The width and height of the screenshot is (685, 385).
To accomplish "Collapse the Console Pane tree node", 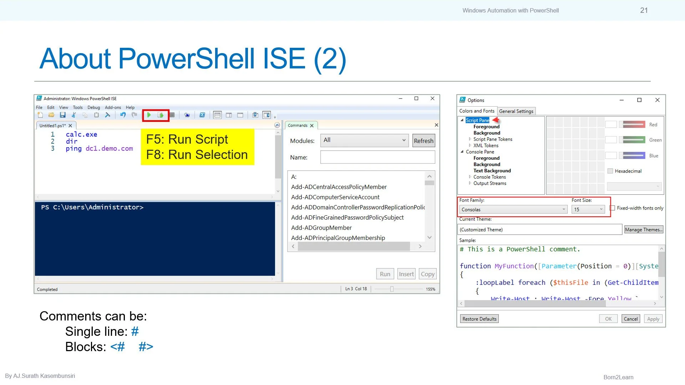I will click(462, 152).
